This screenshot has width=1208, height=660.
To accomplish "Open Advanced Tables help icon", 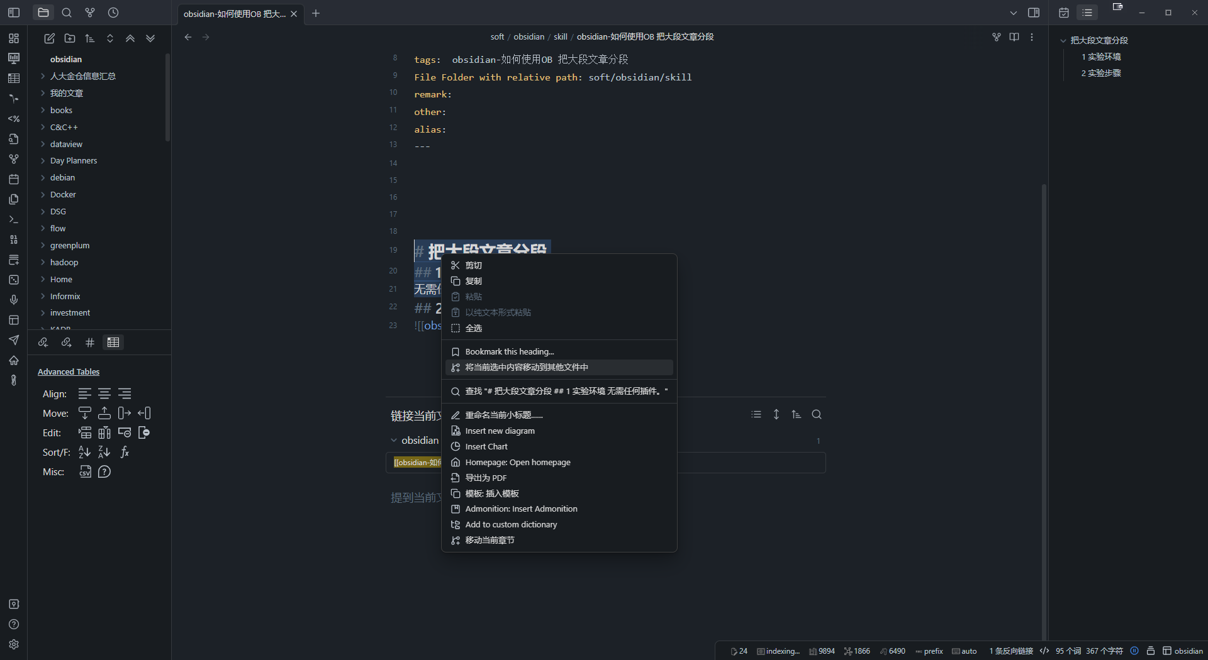I will tap(104, 471).
